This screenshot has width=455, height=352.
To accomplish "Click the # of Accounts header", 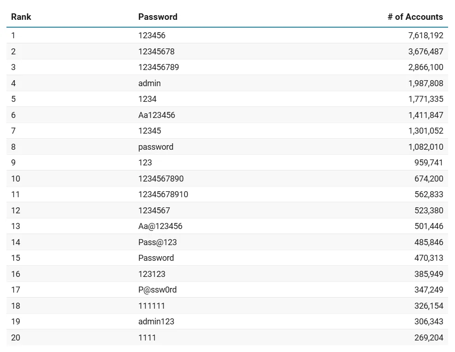I will point(415,17).
